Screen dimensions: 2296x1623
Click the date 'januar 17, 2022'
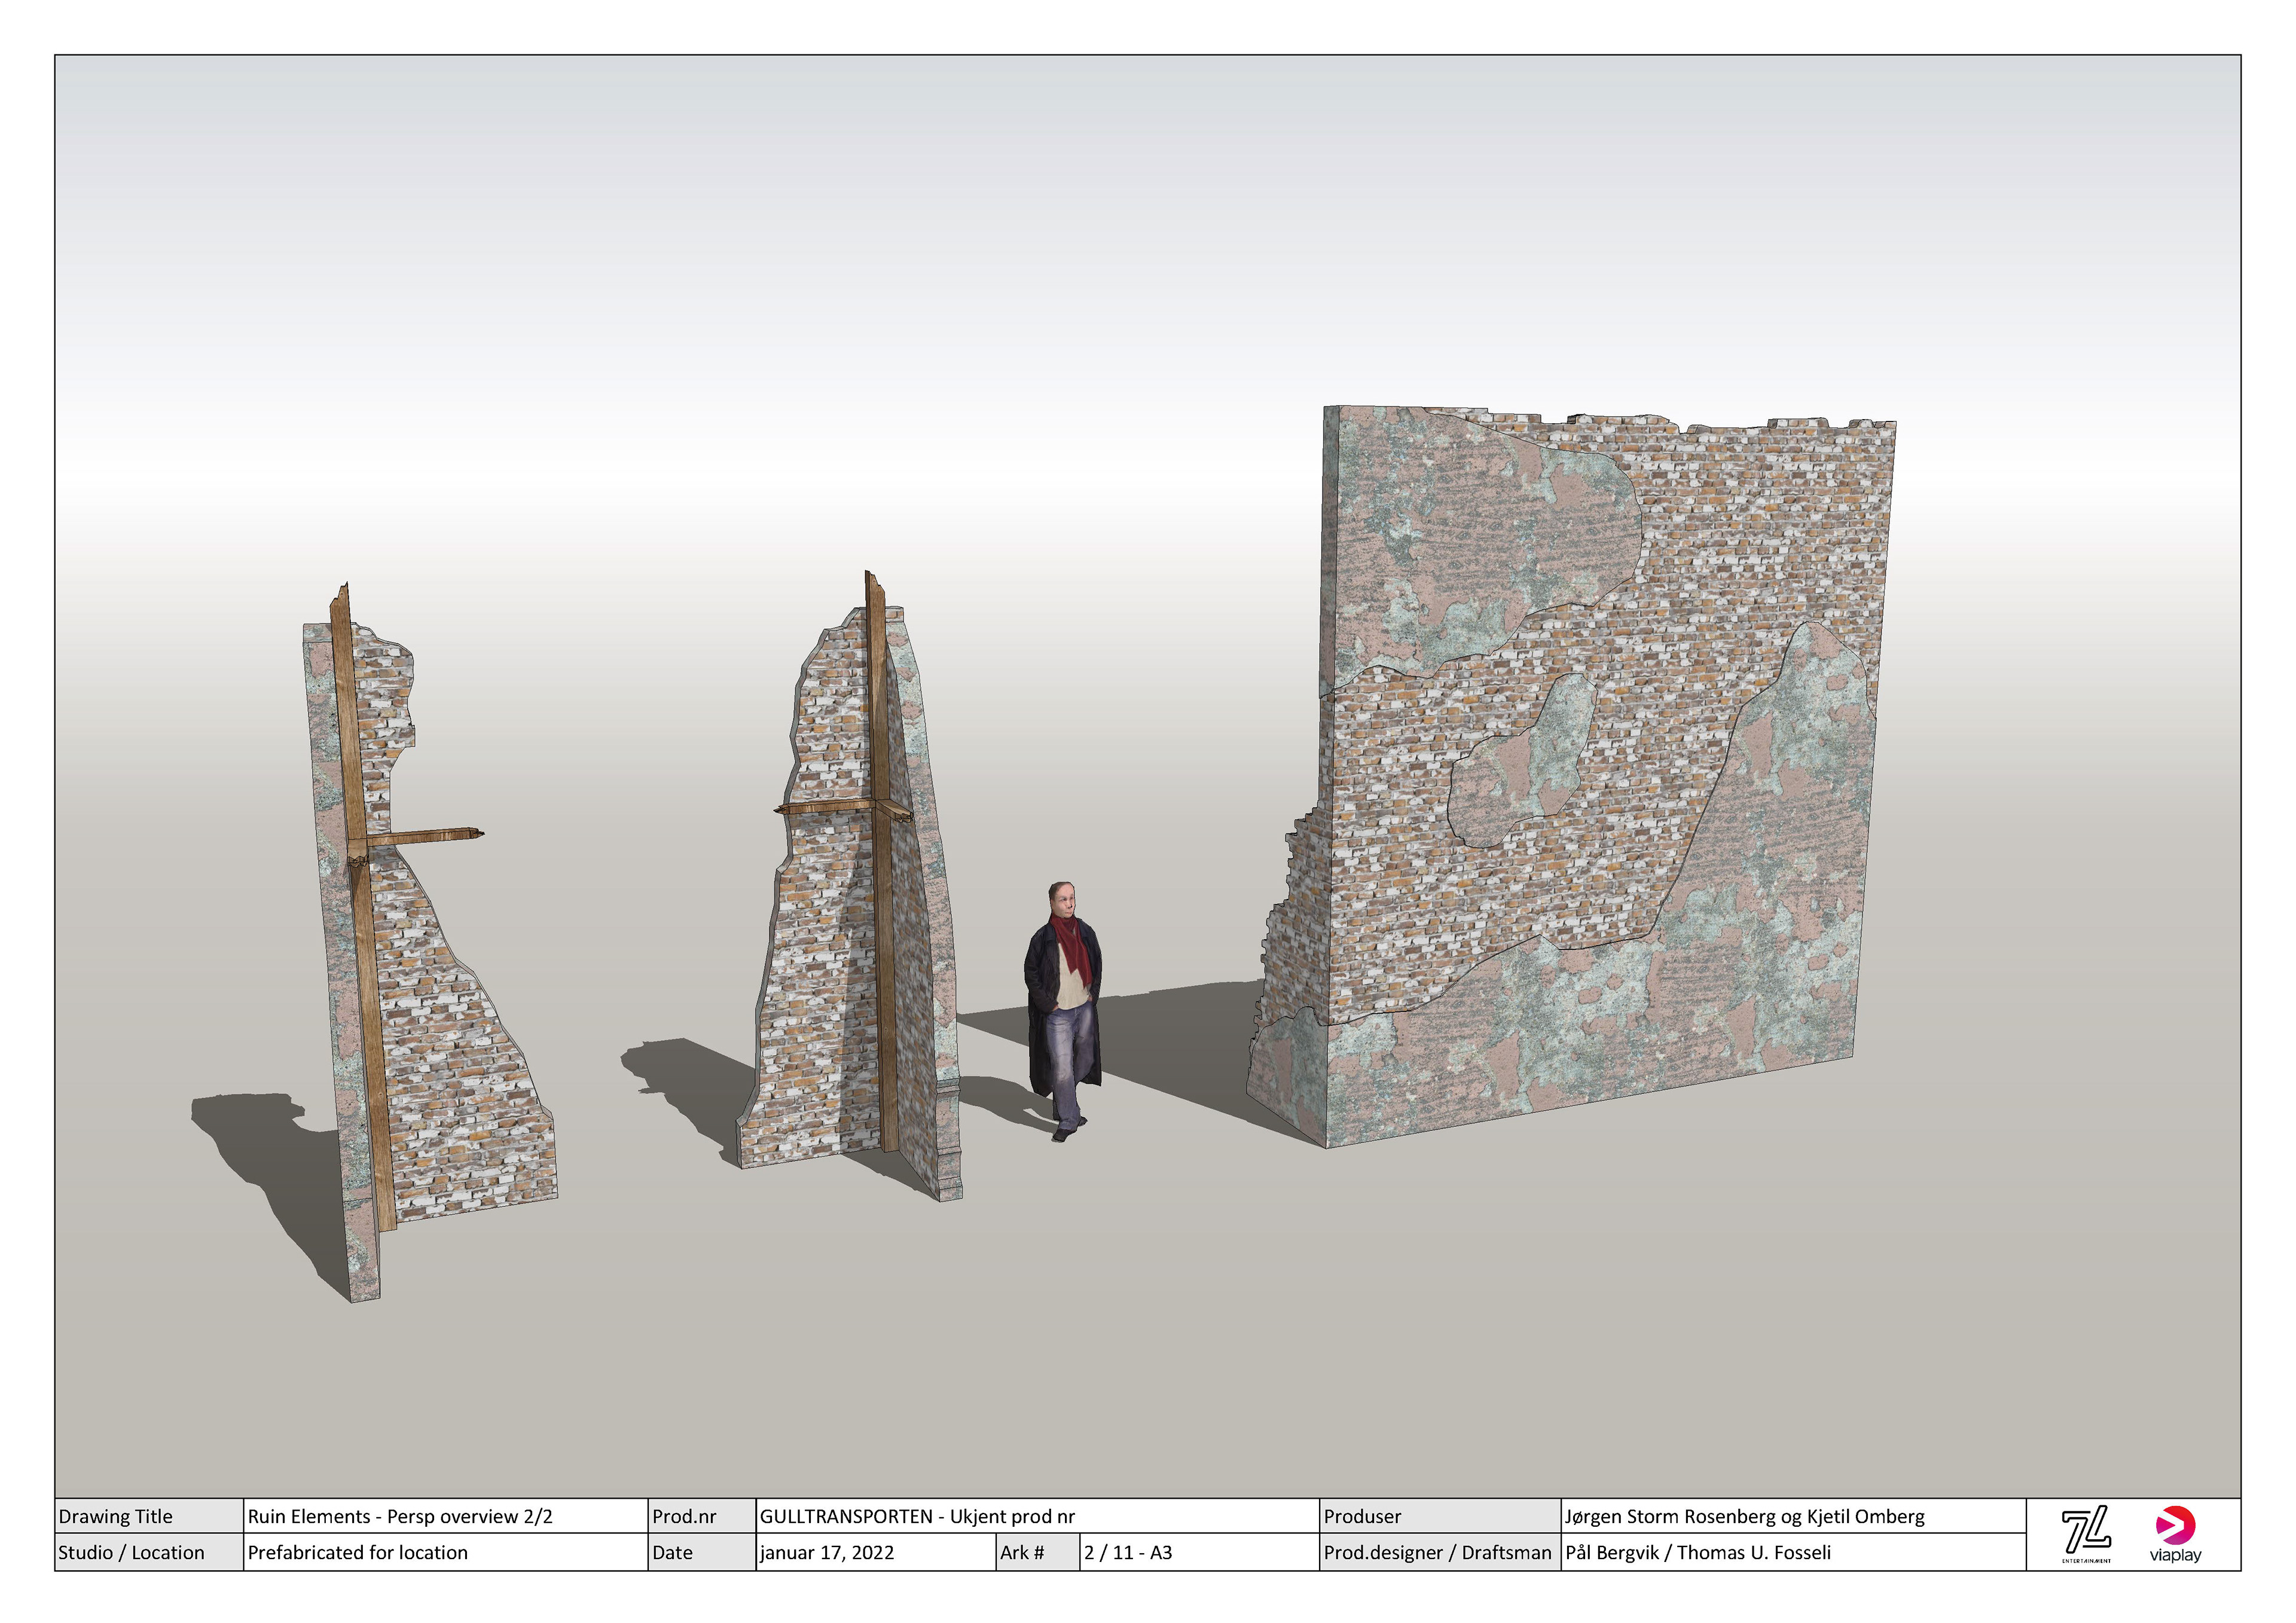point(827,1552)
